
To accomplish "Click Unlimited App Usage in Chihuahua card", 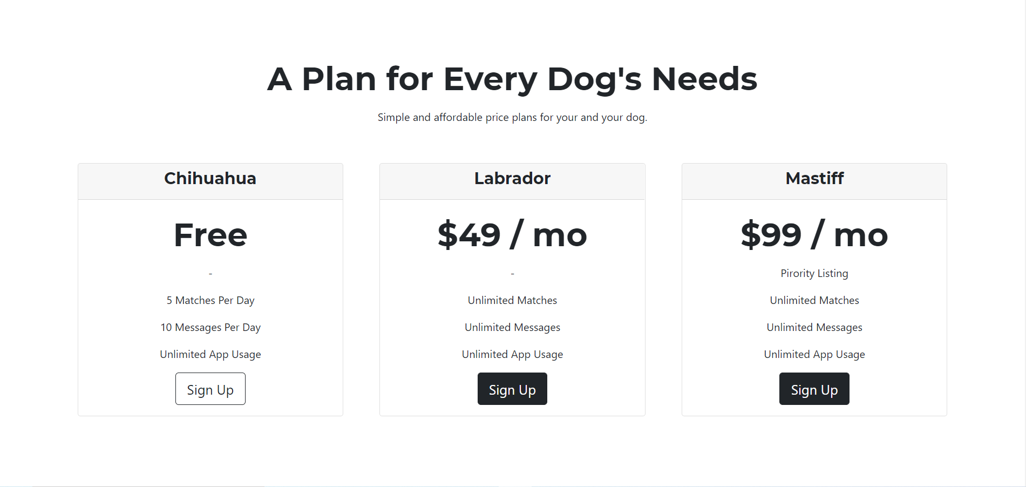I will point(210,354).
